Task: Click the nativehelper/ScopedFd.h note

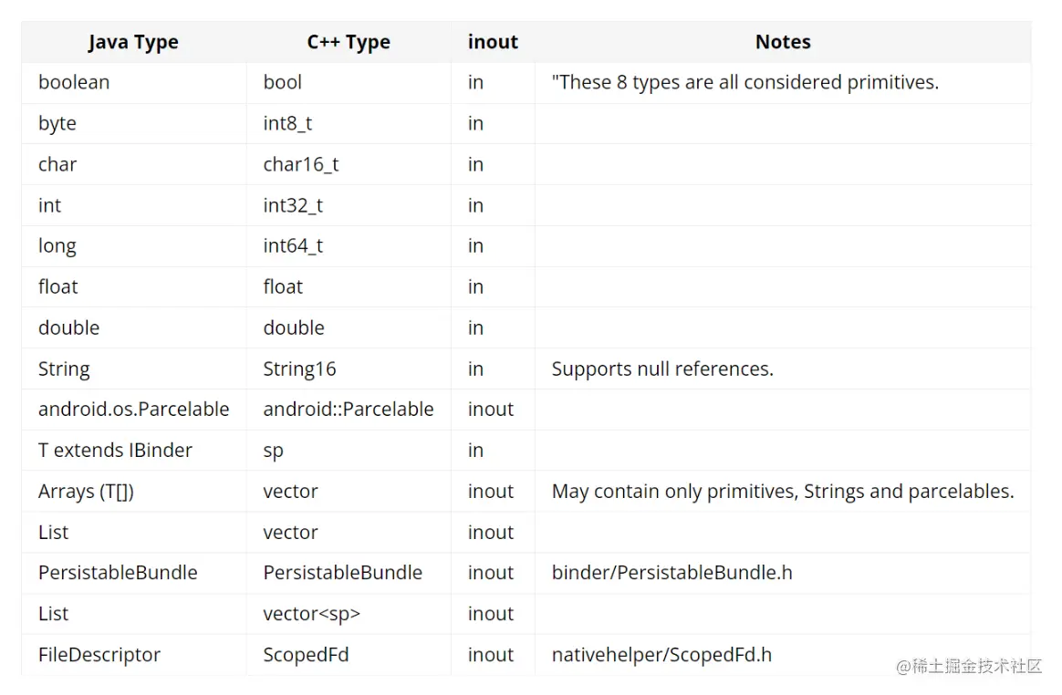Action: pos(661,655)
